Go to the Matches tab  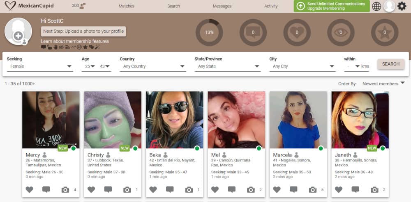pyautogui.click(x=126, y=6)
